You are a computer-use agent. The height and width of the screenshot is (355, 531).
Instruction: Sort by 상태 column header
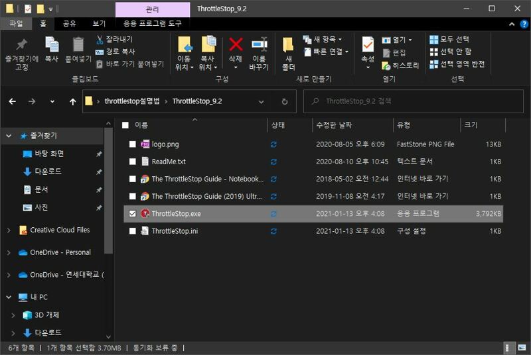pyautogui.click(x=290, y=125)
